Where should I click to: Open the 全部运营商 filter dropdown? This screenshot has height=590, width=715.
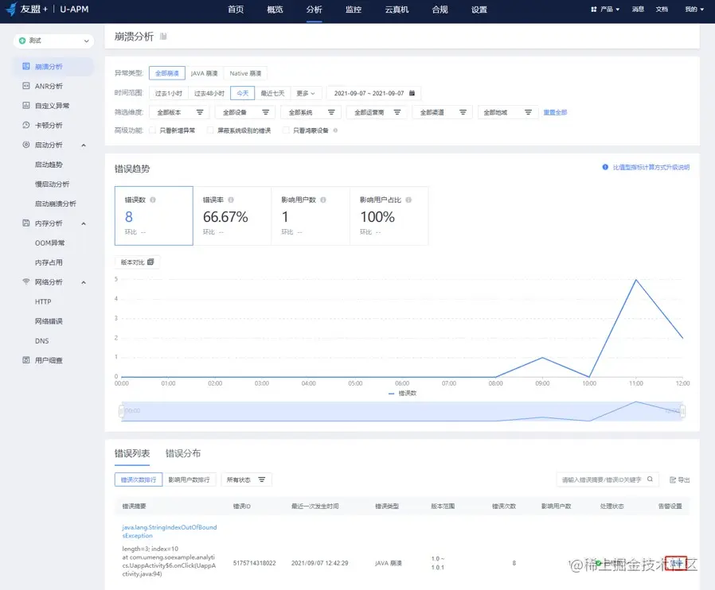[377, 112]
